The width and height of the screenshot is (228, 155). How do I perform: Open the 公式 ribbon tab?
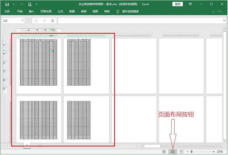click(x=60, y=11)
